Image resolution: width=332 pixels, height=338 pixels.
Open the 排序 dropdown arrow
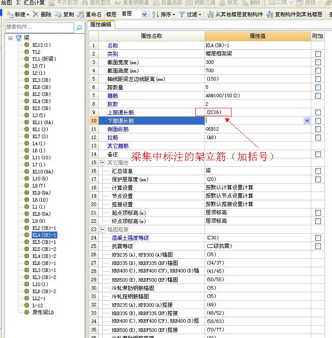174,15
